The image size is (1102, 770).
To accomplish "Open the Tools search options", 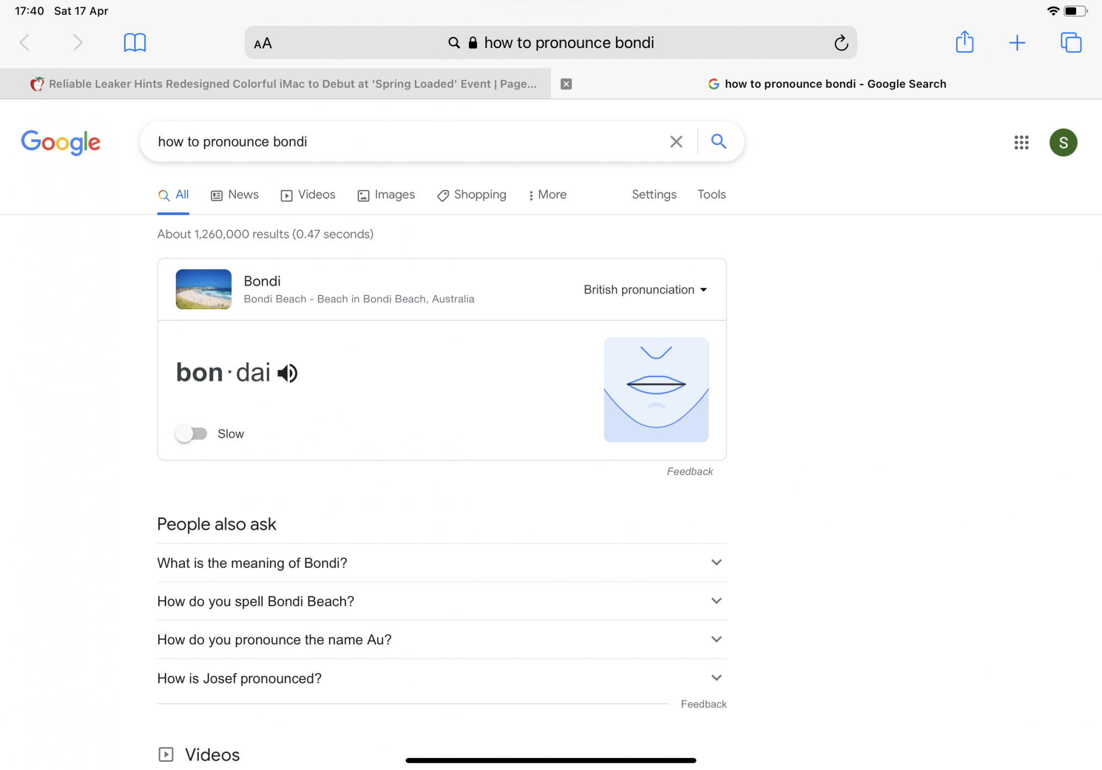I will click(711, 195).
